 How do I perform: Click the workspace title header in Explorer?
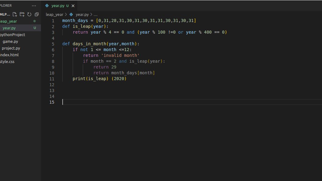pyautogui.click(x=5, y=14)
